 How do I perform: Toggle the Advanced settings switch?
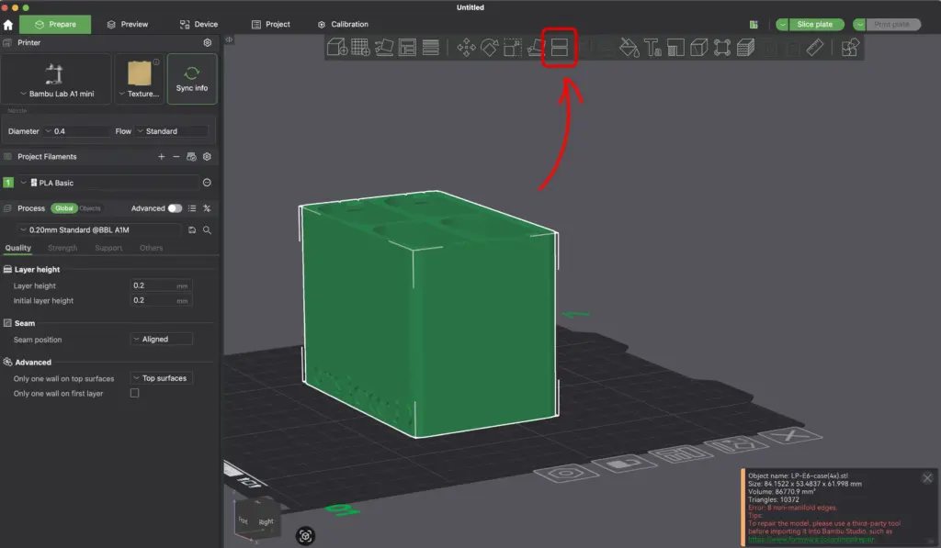(x=175, y=208)
